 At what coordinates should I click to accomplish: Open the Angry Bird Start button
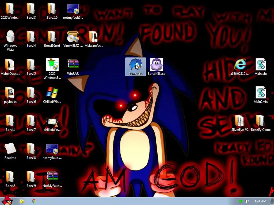tap(7, 200)
